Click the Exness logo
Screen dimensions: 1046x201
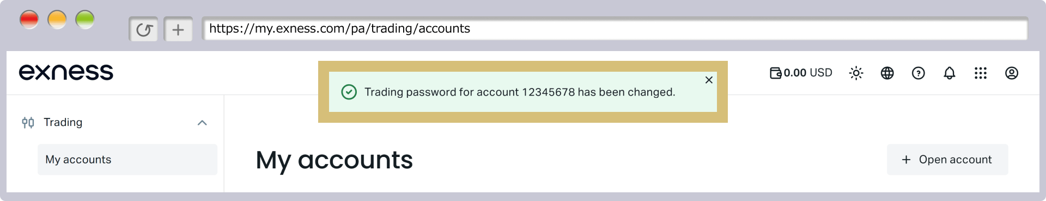pyautogui.click(x=66, y=72)
